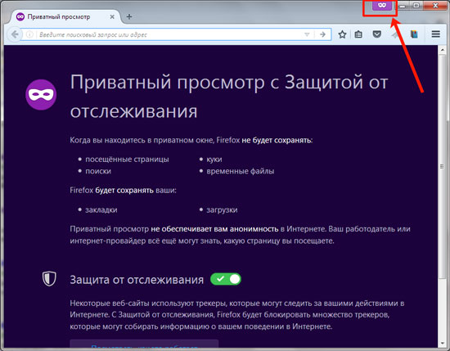Viewport: 450px width, 351px height.
Task: Show bookmarks list icon in toolbar
Action: tap(358, 34)
